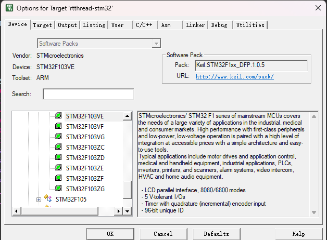
Task: Select the STM32F105 family node
Action: click(x=71, y=199)
